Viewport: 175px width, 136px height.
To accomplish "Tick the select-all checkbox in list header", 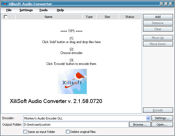I will [x=6, y=17].
